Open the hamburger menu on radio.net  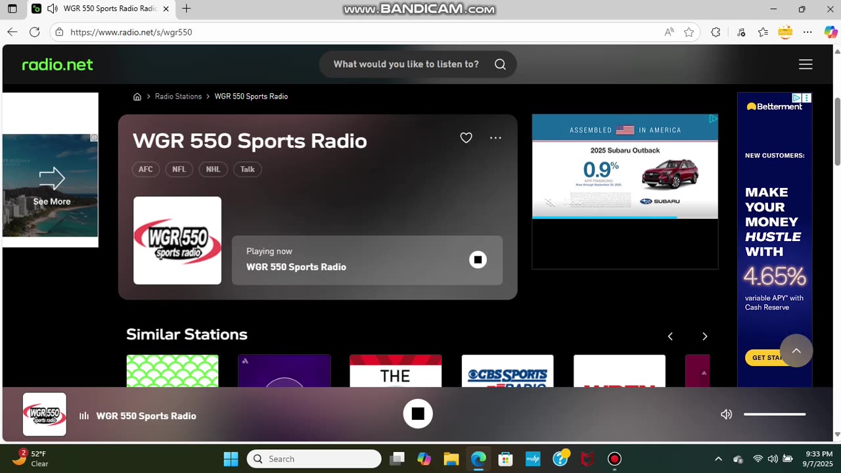[806, 64]
